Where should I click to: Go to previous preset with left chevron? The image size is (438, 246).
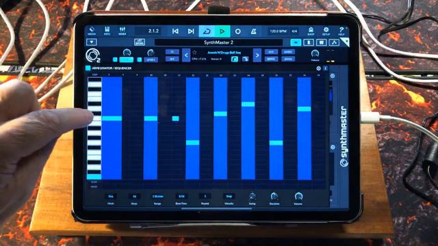point(186,55)
